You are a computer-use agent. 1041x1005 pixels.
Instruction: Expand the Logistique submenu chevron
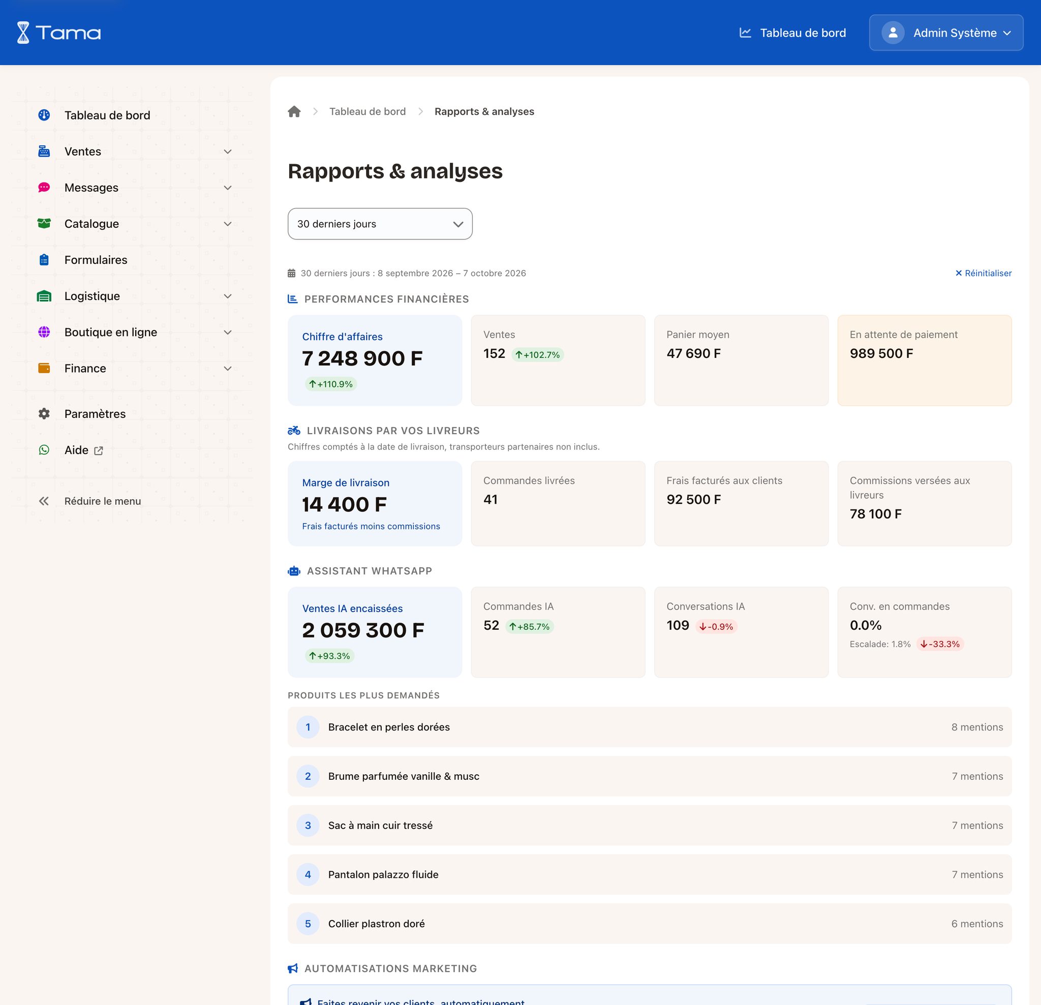(227, 296)
